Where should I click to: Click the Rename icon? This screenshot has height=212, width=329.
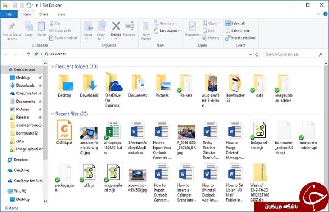(x=129, y=26)
